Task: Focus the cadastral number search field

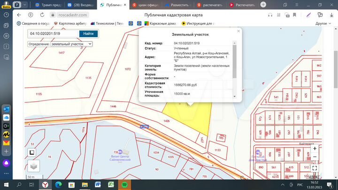Action: [x=53, y=34]
